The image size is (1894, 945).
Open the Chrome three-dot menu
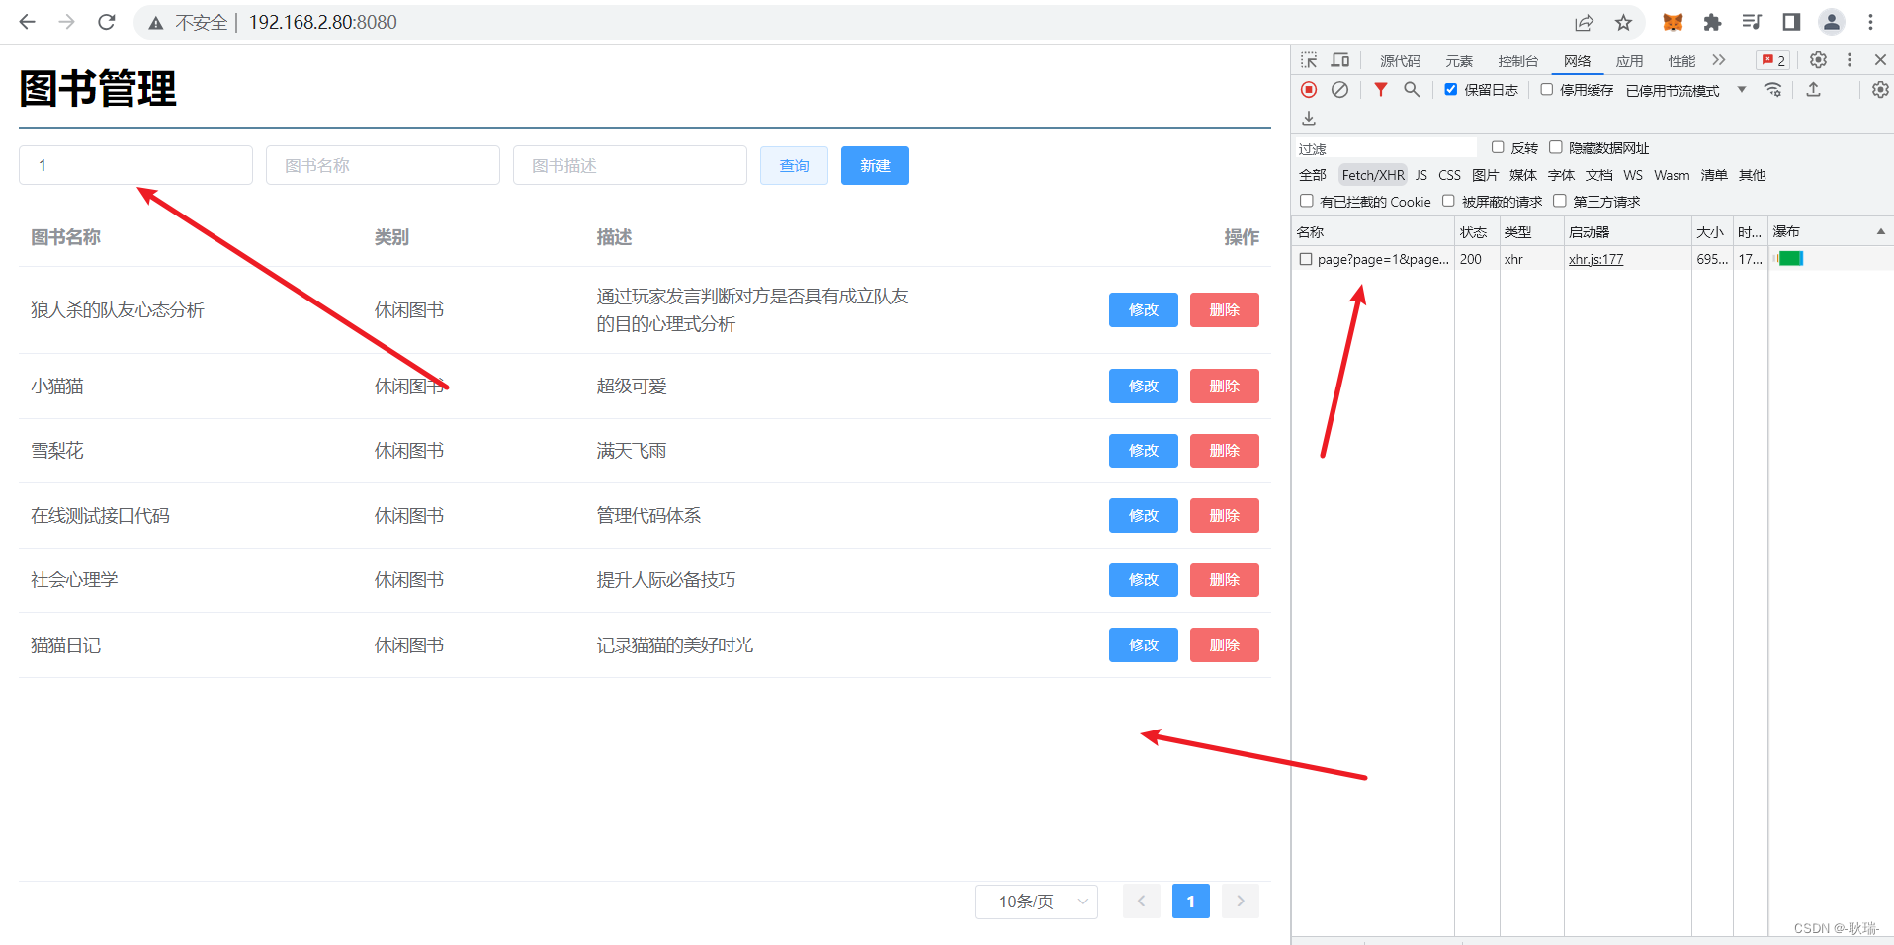(1870, 22)
